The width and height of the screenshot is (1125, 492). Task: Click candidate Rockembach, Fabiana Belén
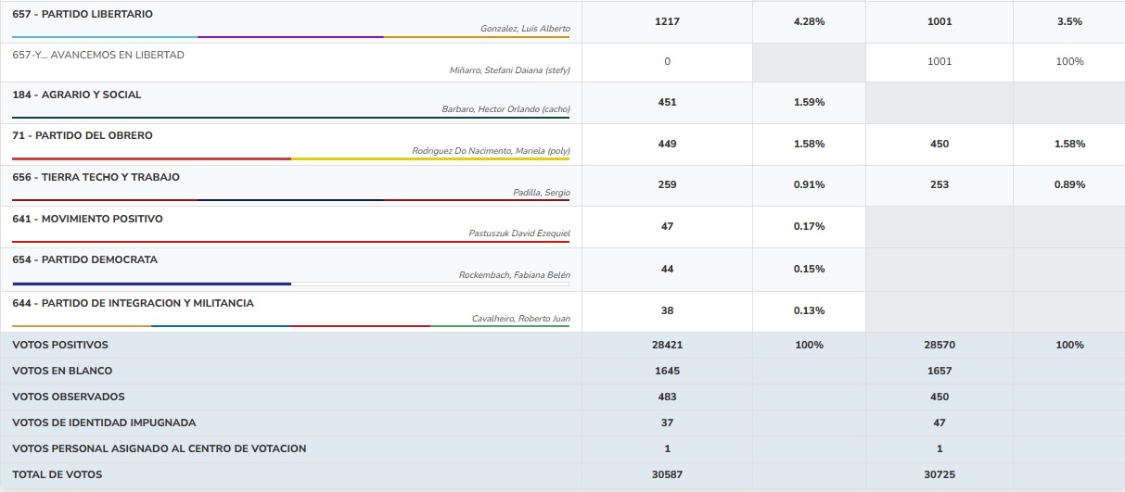click(x=515, y=275)
